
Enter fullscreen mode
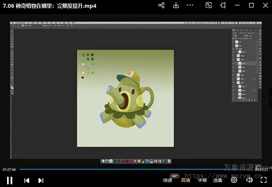pos(264,180)
